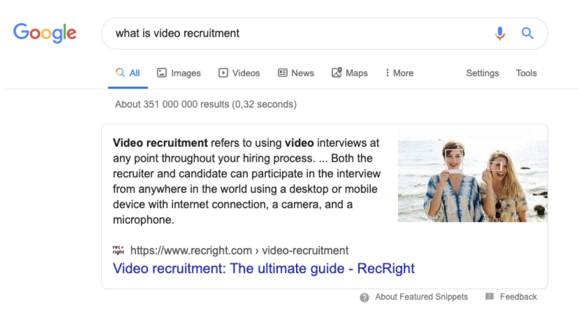Click the recright.com URL breadcrumb
This screenshot has width=579, height=322.
pos(239,250)
